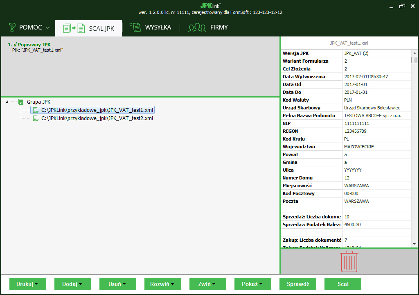Open the Drukuj dropdown button

coord(27,284)
